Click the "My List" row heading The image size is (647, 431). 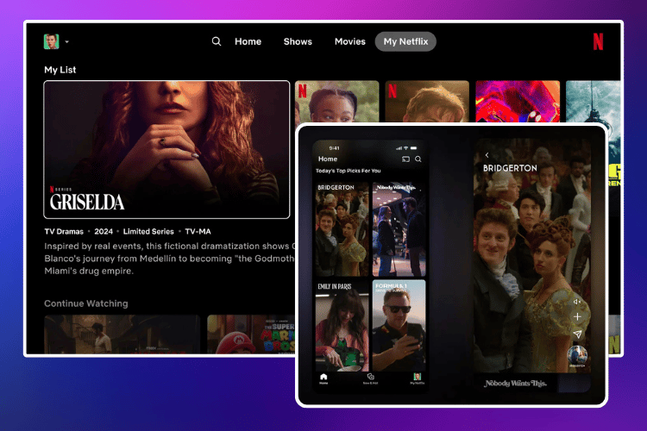click(60, 70)
